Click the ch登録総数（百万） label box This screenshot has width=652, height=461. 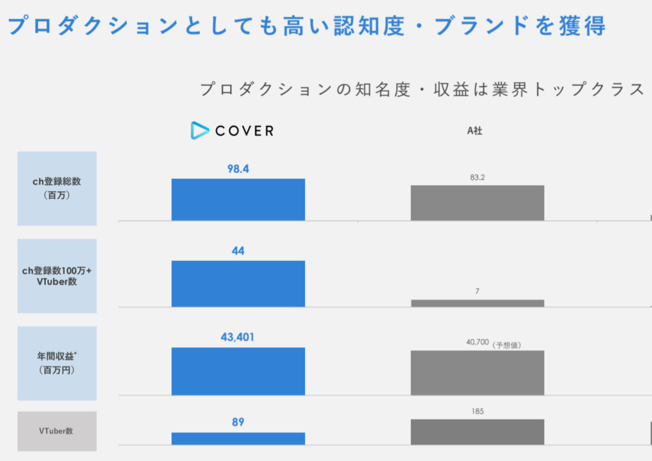point(57,189)
